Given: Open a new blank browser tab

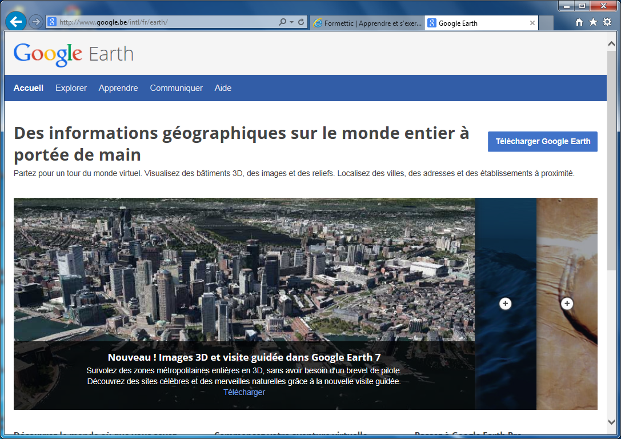Looking at the screenshot, I should tap(546, 23).
